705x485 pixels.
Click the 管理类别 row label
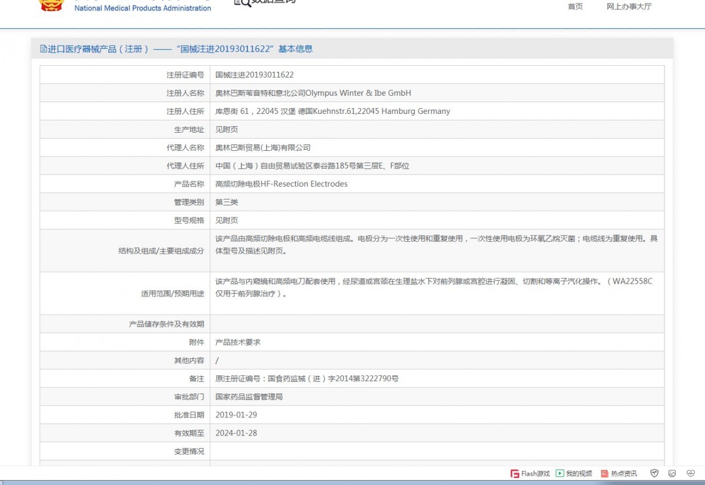(x=189, y=202)
